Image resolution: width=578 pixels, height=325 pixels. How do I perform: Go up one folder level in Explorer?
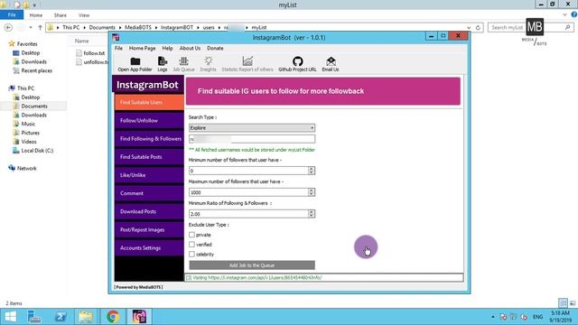(x=40, y=28)
